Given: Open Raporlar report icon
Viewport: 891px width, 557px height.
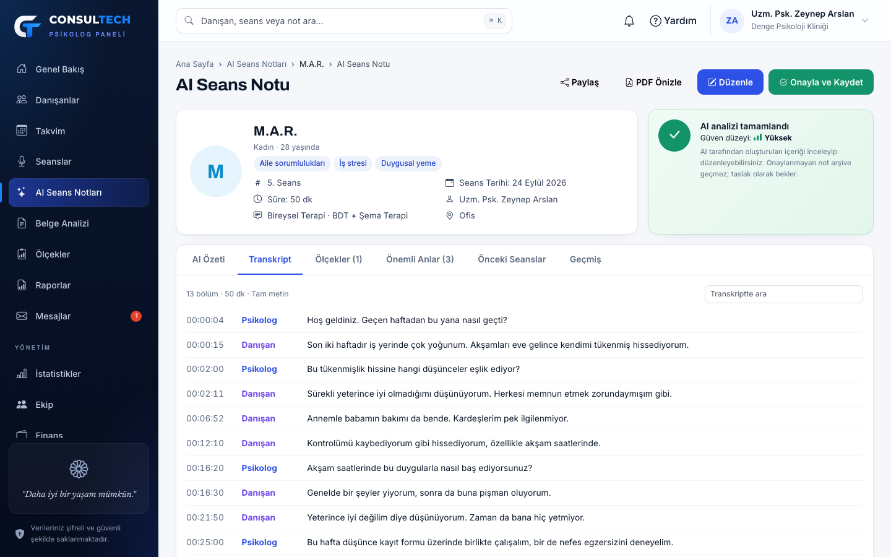Looking at the screenshot, I should pos(22,285).
